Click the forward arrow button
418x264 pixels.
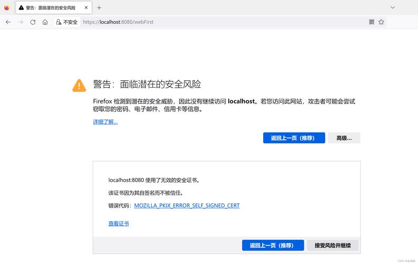pyautogui.click(x=21, y=22)
